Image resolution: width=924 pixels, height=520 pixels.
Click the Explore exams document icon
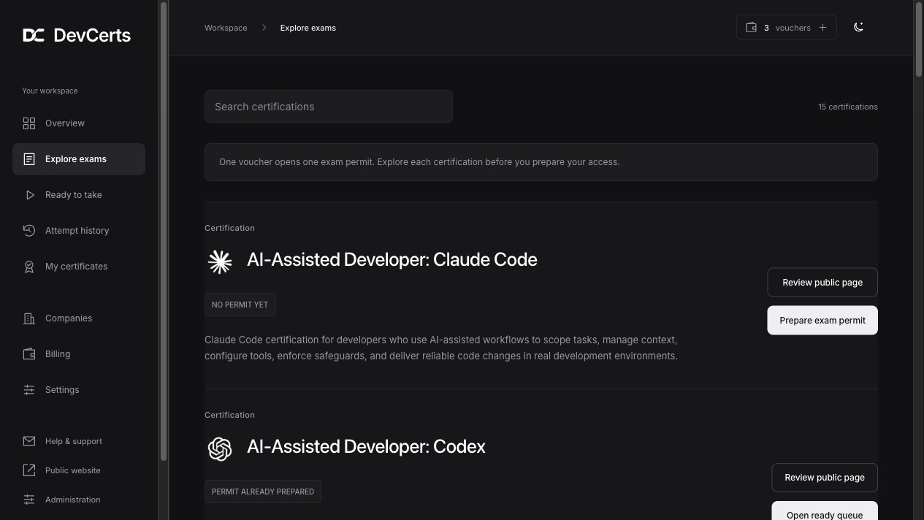[29, 159]
